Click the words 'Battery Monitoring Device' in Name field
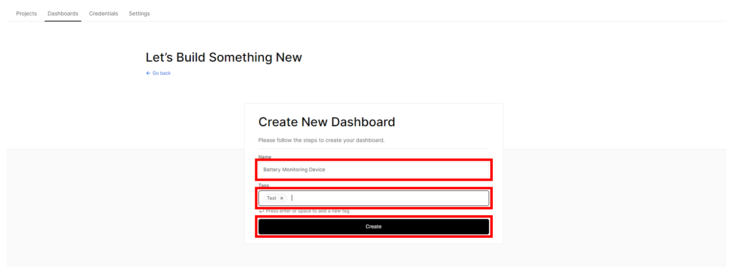The image size is (732, 272). click(294, 170)
